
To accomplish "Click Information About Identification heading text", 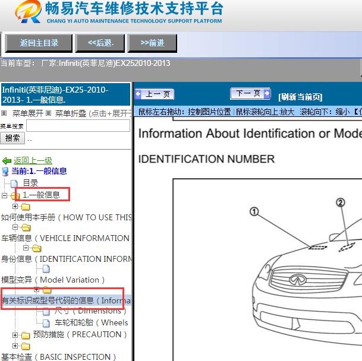I will [250, 134].
